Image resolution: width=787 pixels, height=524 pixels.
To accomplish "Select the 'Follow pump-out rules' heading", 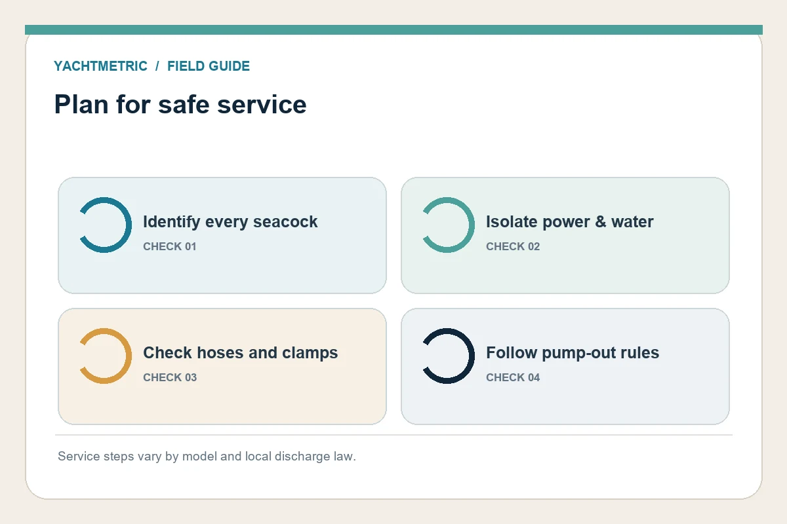I will [x=573, y=353].
